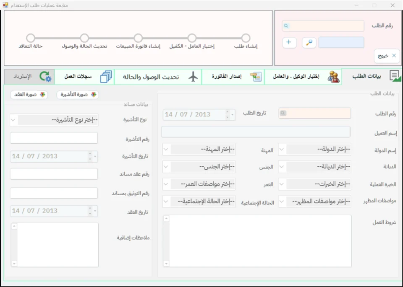Open the إختر الحالة الإجتماعية dropdown
Image resolution: width=403 pixels, height=287 pixels.
199,202
